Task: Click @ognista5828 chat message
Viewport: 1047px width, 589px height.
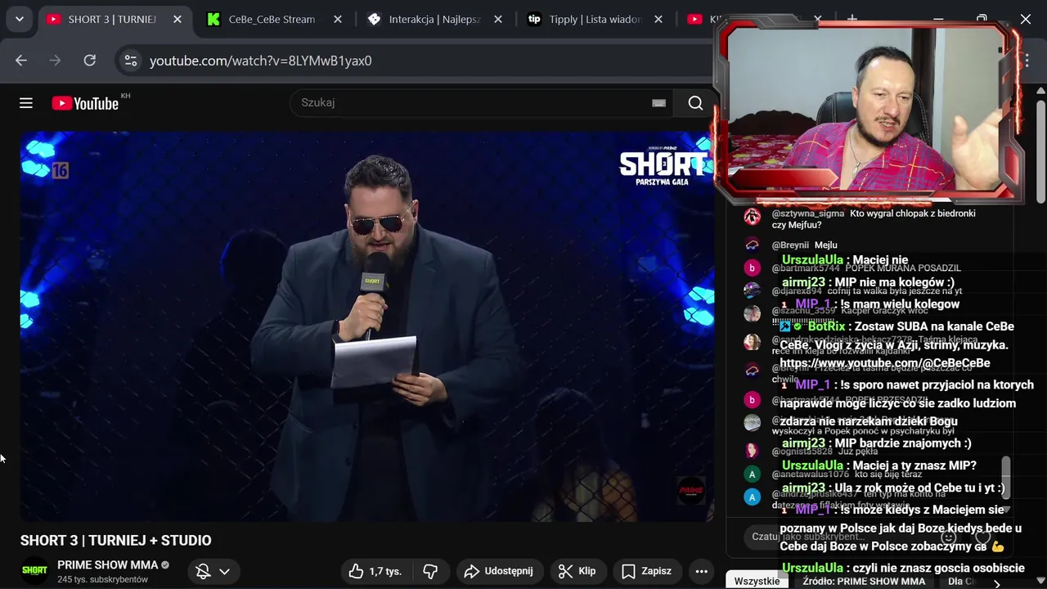Action: [825, 451]
